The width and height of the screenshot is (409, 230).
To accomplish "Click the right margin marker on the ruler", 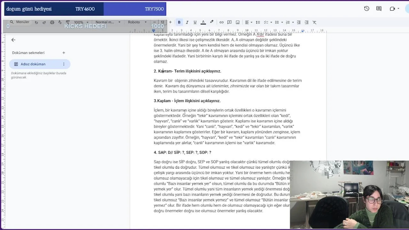I will pos(303,31).
